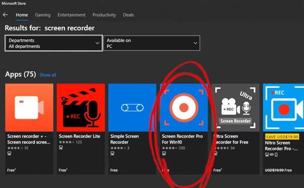Click device icons under Nitro Screen Recorder Pro

pos(271,155)
